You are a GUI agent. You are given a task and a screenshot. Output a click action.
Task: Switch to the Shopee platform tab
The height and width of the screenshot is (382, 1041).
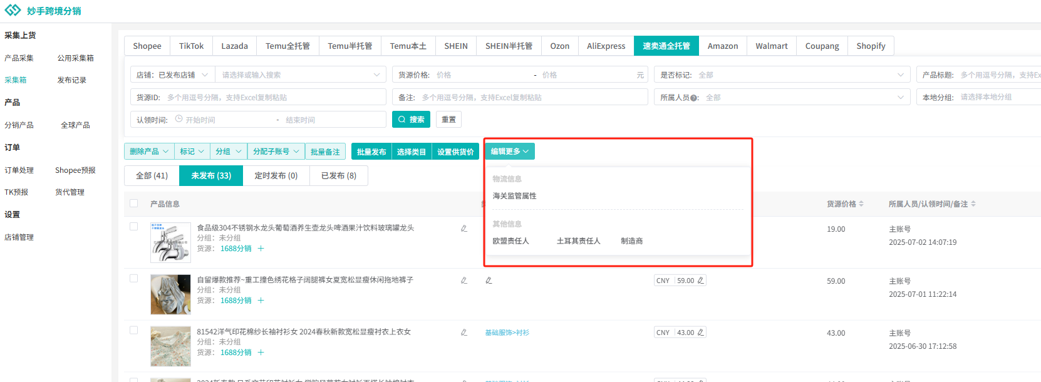147,46
